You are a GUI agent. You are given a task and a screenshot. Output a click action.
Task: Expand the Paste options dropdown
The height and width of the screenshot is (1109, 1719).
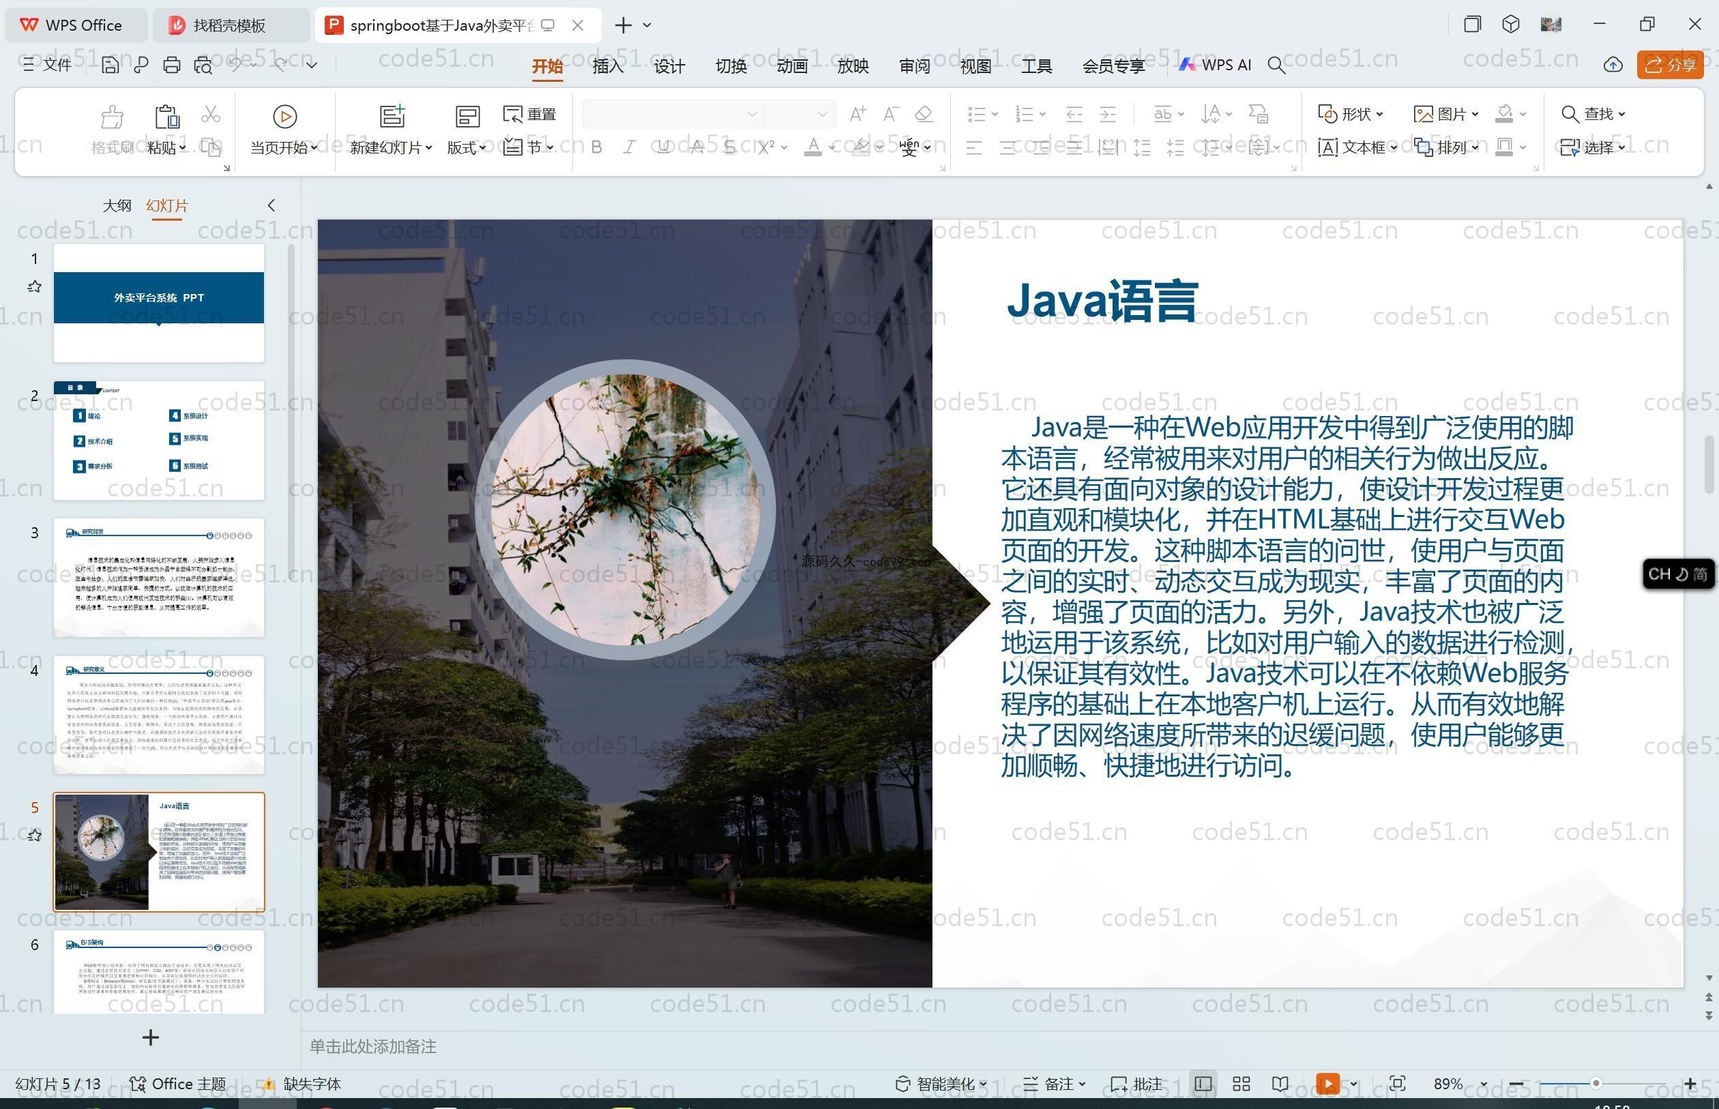183,147
